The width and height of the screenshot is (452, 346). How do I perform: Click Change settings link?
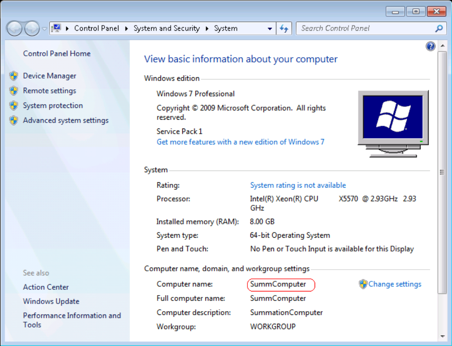[394, 284]
